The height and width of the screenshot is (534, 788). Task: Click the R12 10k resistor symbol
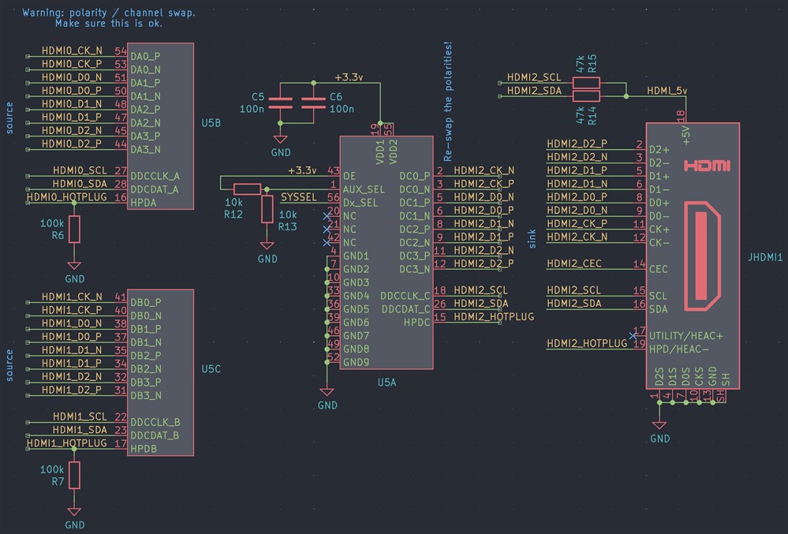point(247,189)
